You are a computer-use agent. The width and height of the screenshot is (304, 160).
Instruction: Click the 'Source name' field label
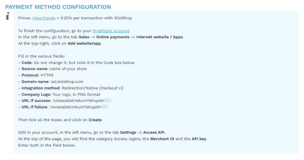(x=34, y=69)
